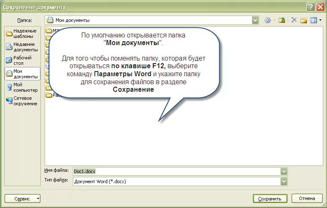Image resolution: width=327 pixels, height=208 pixels.
Task: Cancel the dialog with Отмена
Action: point(307,198)
